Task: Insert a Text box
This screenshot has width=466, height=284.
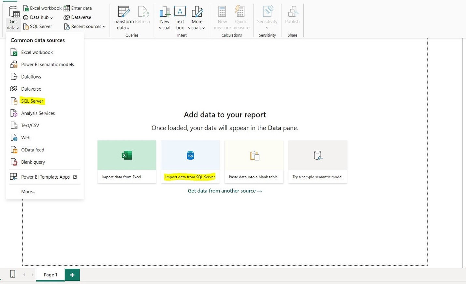Action: [x=180, y=18]
